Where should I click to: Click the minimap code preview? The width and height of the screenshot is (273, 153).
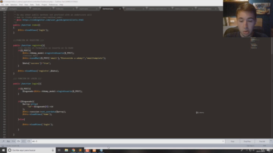pos(254,43)
